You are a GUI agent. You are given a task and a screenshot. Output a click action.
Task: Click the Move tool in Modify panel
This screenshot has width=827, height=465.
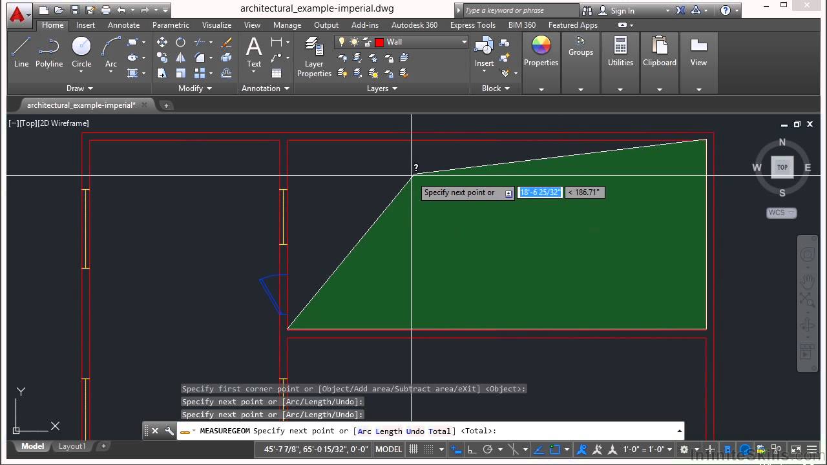[x=162, y=42]
